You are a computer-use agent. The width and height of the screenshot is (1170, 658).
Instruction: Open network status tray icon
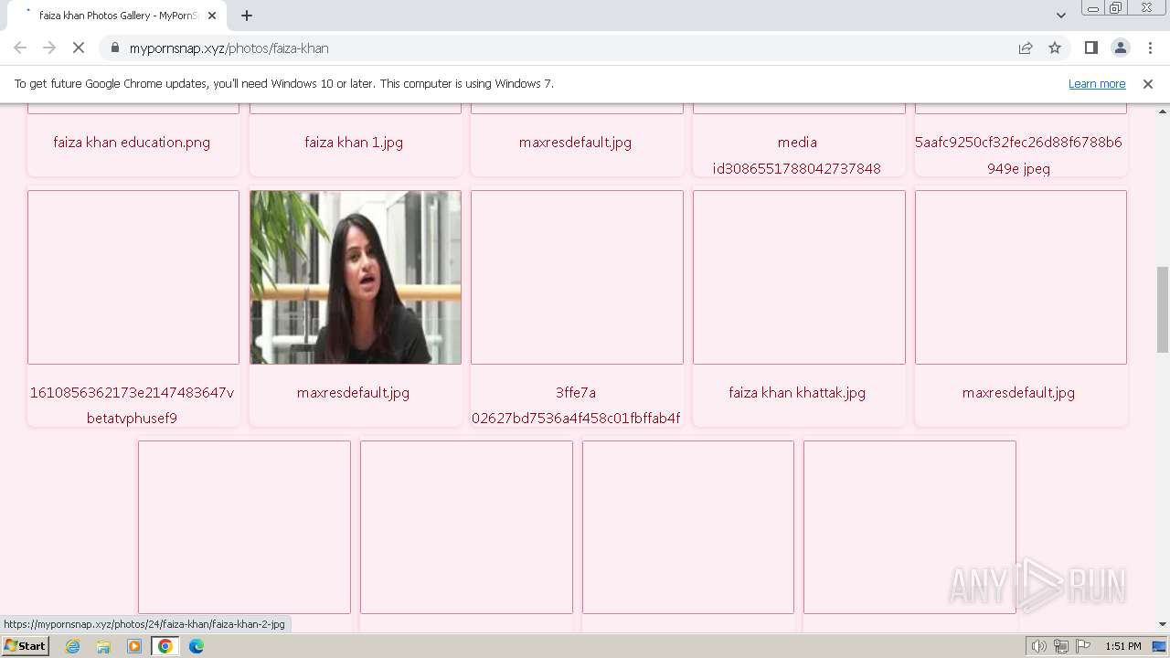(1061, 646)
